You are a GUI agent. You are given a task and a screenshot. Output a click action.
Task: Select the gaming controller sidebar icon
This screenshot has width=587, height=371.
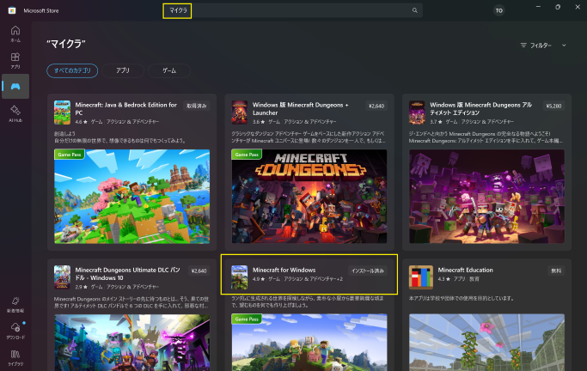[15, 86]
